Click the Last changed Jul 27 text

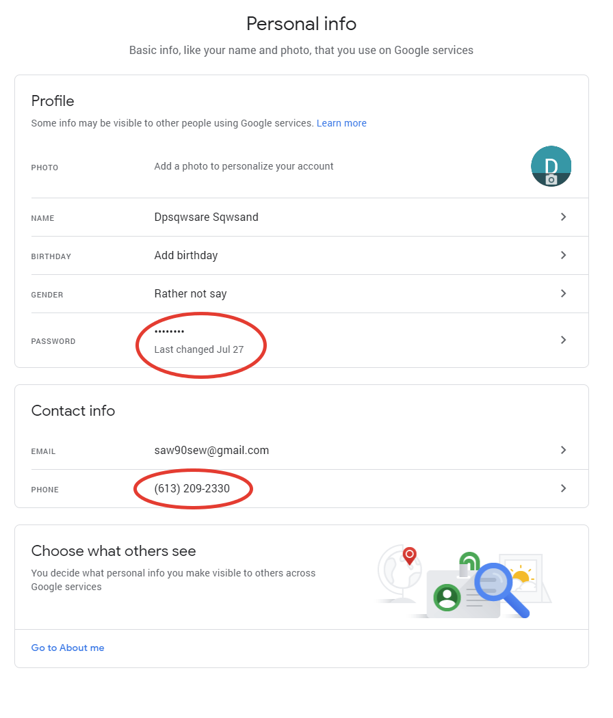pos(198,349)
